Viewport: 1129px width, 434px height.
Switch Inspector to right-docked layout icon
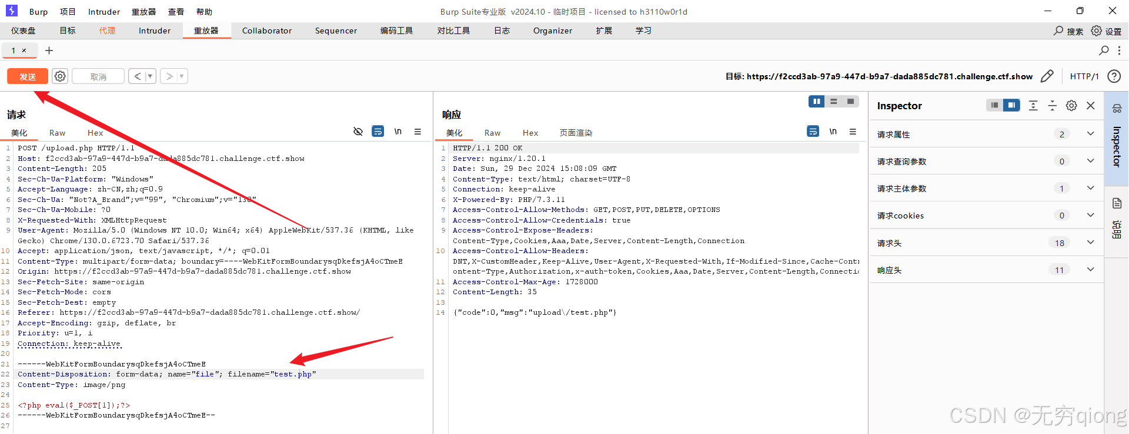pos(1011,105)
